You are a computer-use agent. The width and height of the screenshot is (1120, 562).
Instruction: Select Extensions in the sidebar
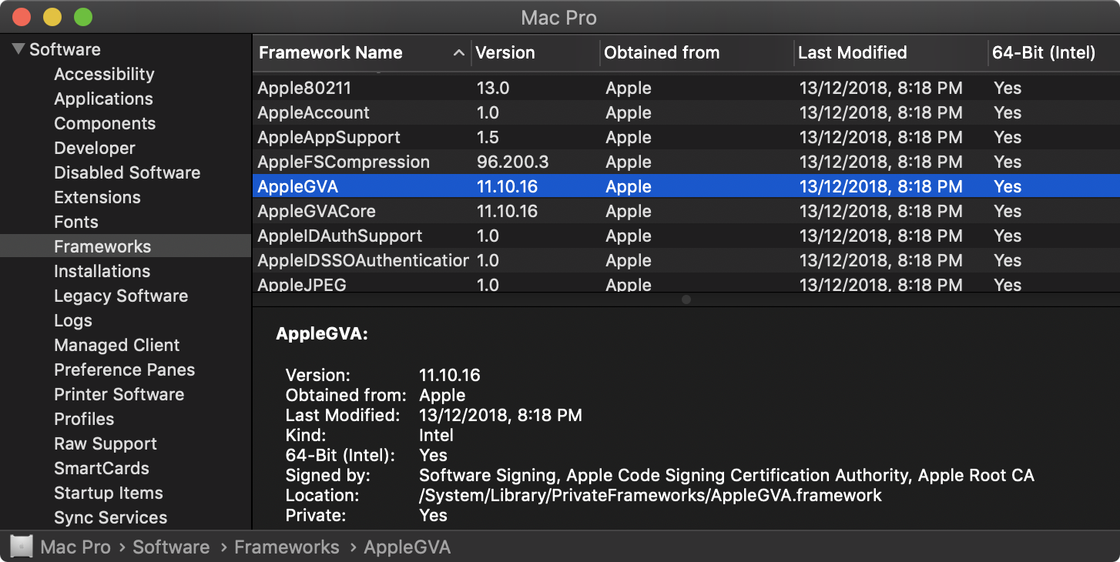97,197
